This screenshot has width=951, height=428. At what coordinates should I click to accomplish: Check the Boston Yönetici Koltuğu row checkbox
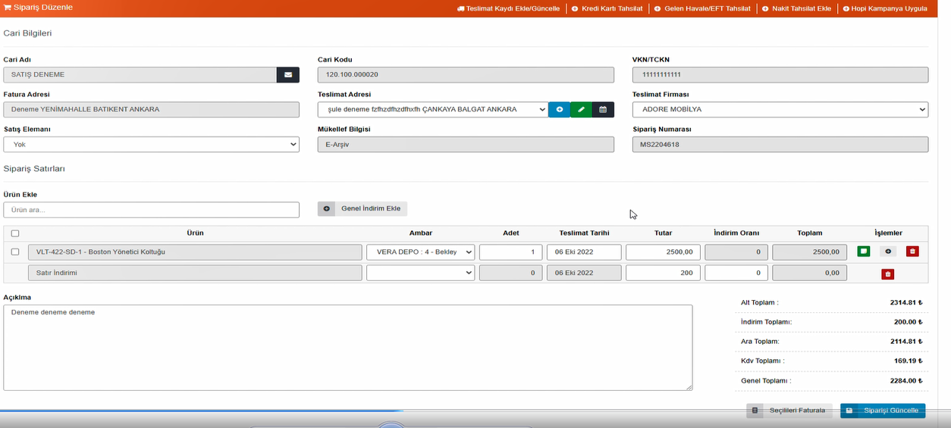tap(15, 251)
